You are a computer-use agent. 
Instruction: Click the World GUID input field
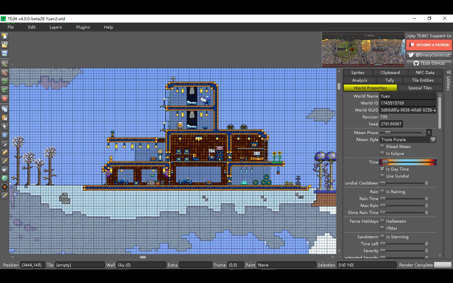(x=408, y=110)
